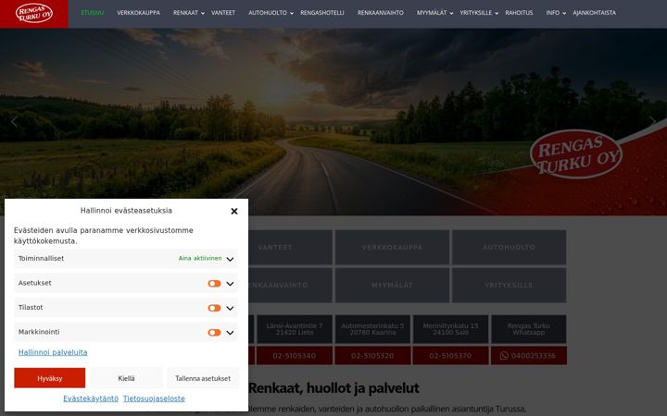The width and height of the screenshot is (667, 416).
Task: Click the Aina aktiivinen label
Action: [200, 258]
